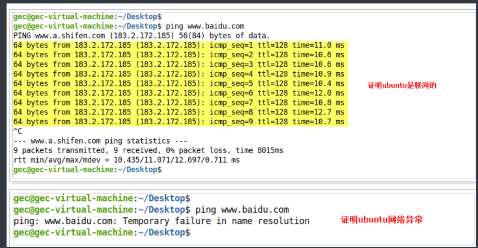478x248 pixels.
Task: Click '--- www.a.shifen.com ping statistics ---' line
Action: click(100, 141)
